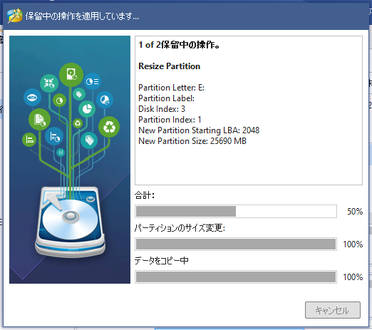The width and height of the screenshot is (372, 330).
Task: Click the キャンセル cancel button
Action: click(x=333, y=310)
